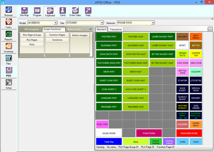The height and width of the screenshot is (152, 214).
Task: Select the Store key
Action: pyautogui.click(x=136, y=142)
